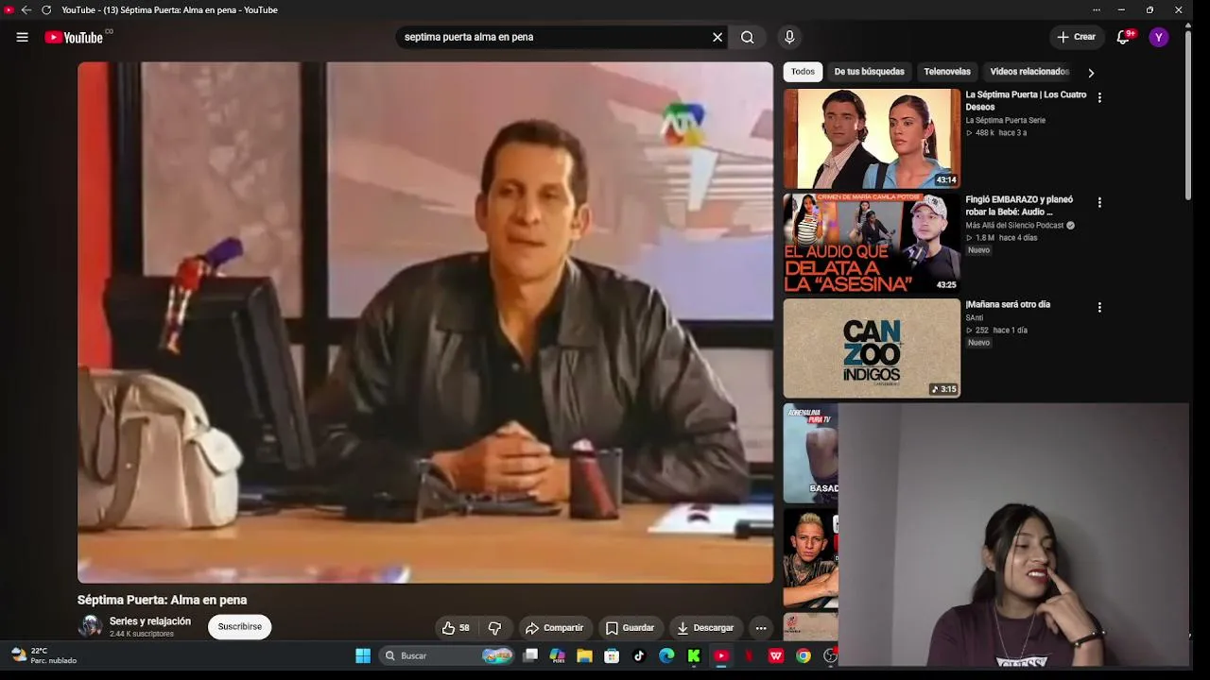Open options for La Séptima Puerta video
The image size is (1210, 680).
[x=1099, y=97]
